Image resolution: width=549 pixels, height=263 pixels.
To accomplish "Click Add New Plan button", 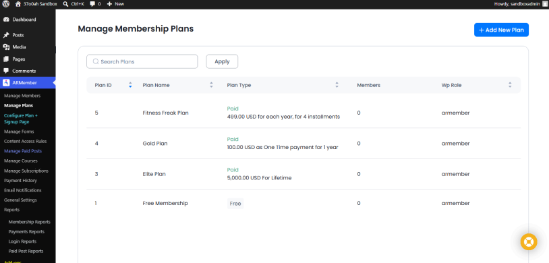I will 501,30.
